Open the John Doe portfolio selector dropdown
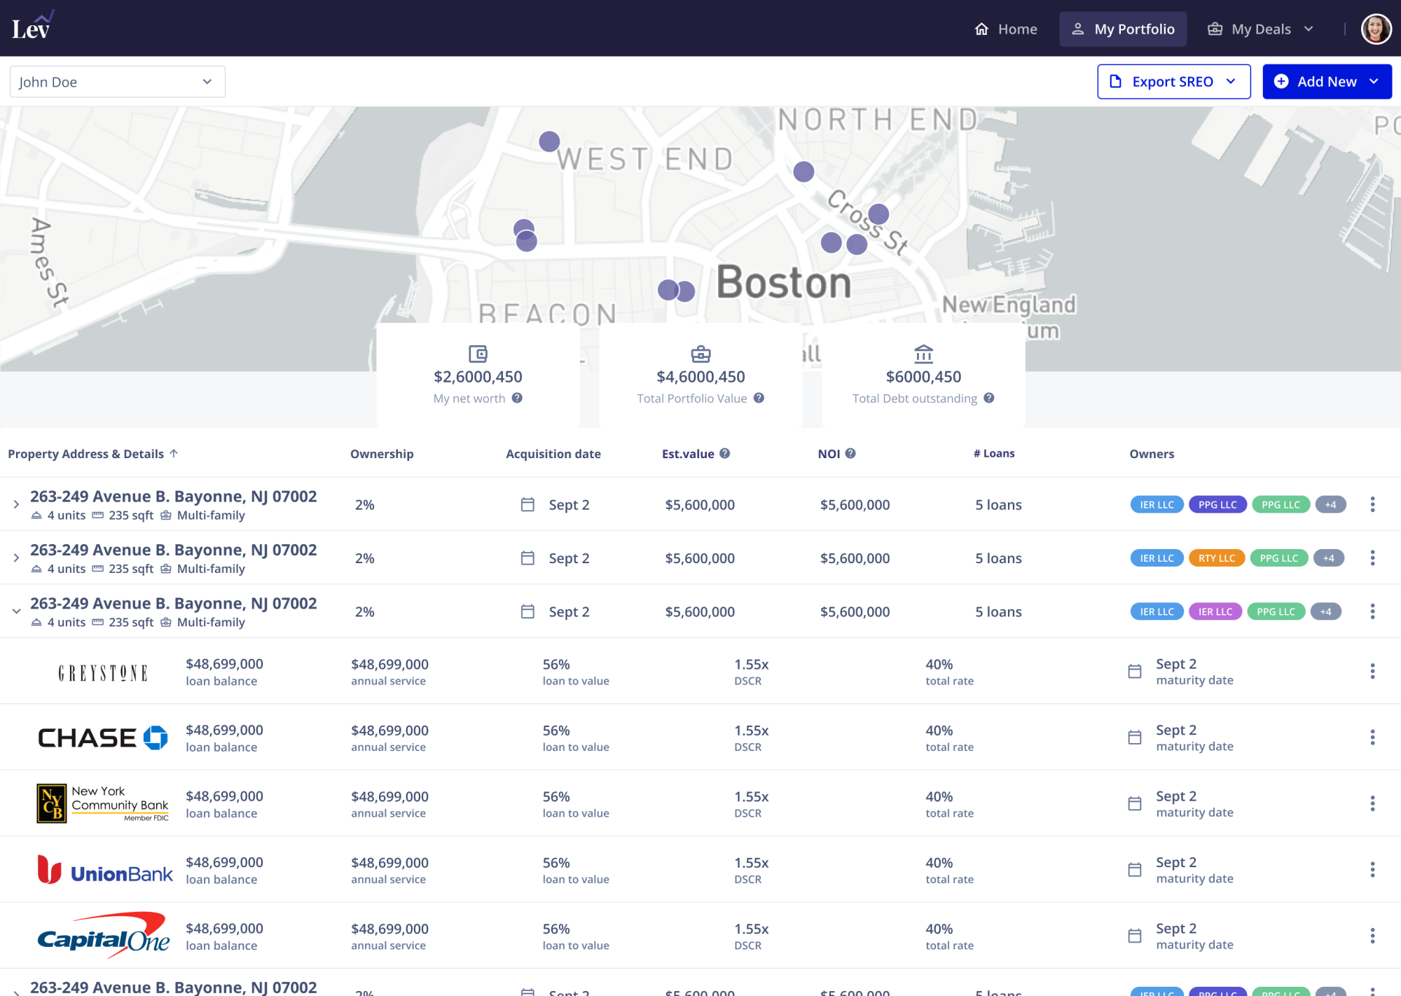This screenshot has width=1401, height=996. pyautogui.click(x=117, y=82)
